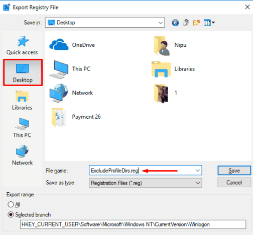Click the selected branch path field
The width and height of the screenshot is (253, 235).
coord(133,224)
